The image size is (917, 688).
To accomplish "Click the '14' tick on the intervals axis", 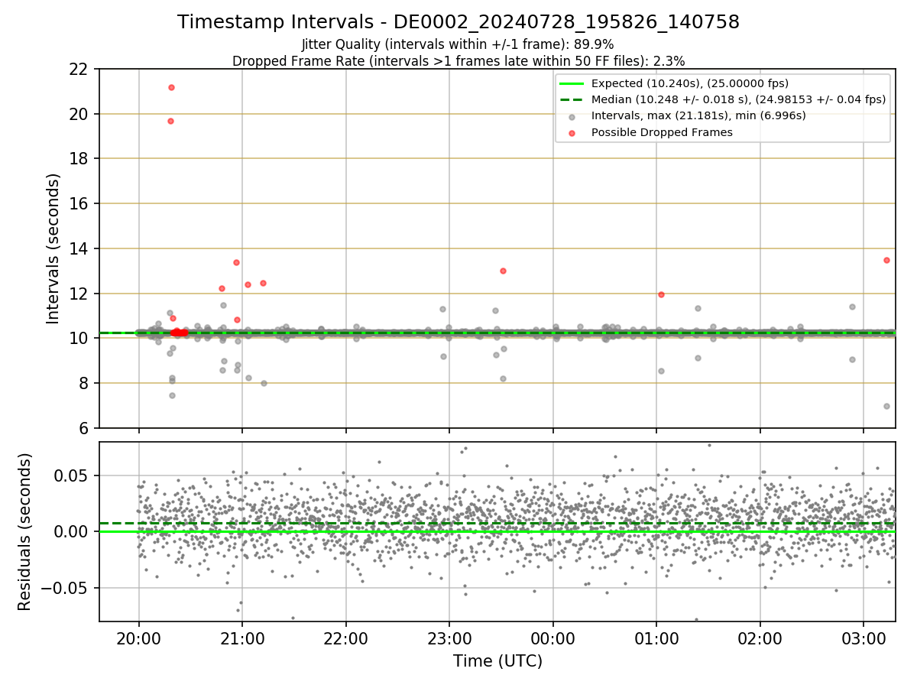I will 79,249.
